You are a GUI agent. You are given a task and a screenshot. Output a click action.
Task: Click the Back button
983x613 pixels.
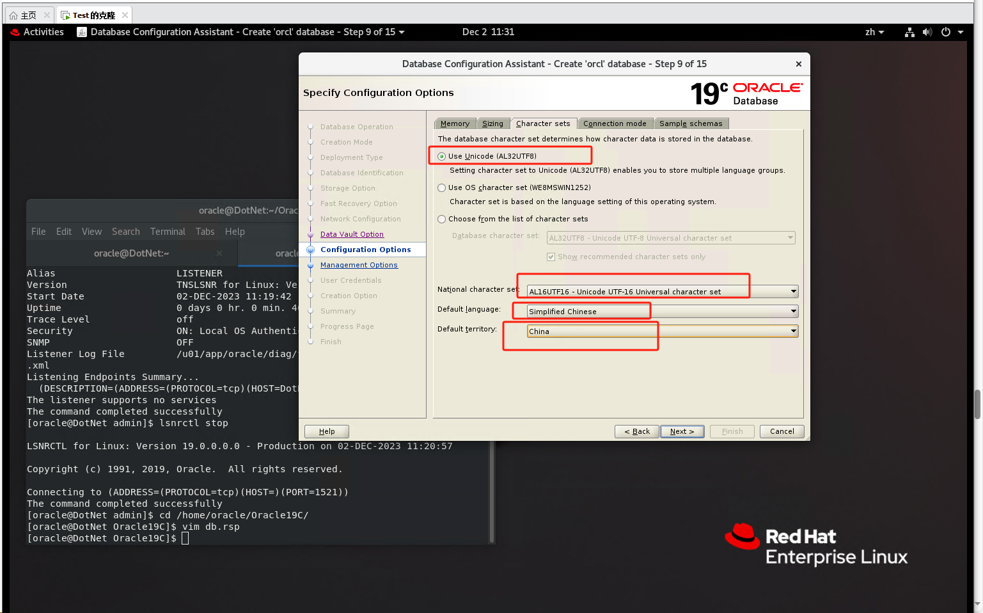click(637, 431)
